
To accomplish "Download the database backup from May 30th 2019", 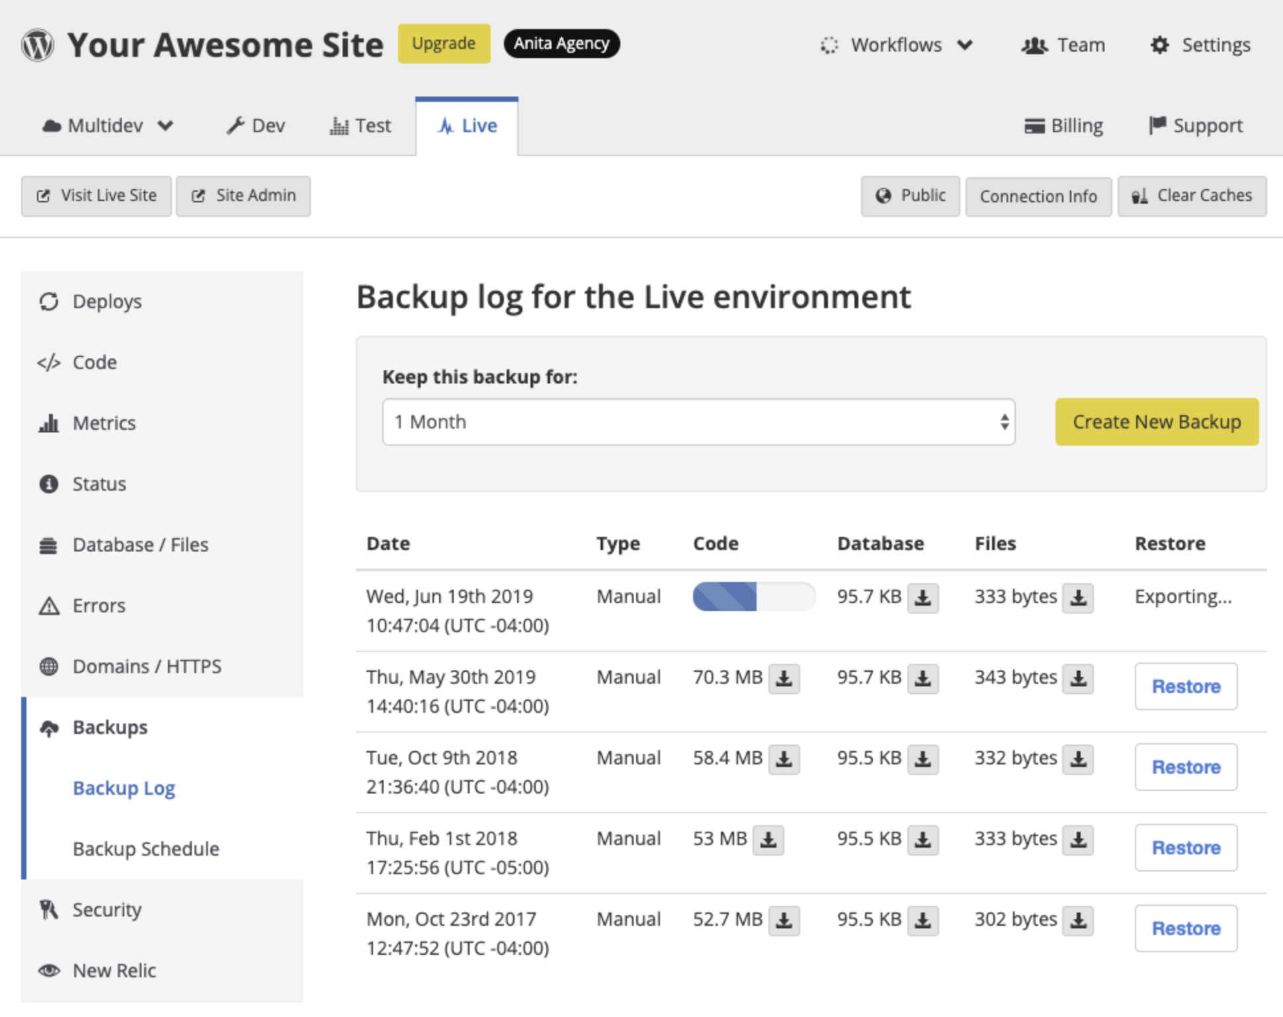I will 922,678.
